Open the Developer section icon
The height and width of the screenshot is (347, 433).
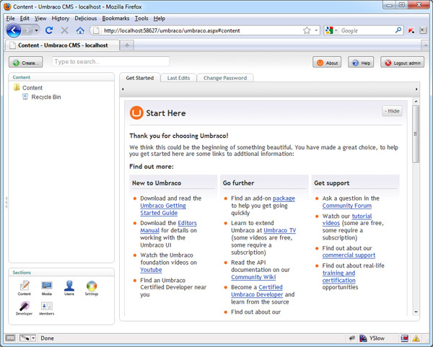coord(24,308)
